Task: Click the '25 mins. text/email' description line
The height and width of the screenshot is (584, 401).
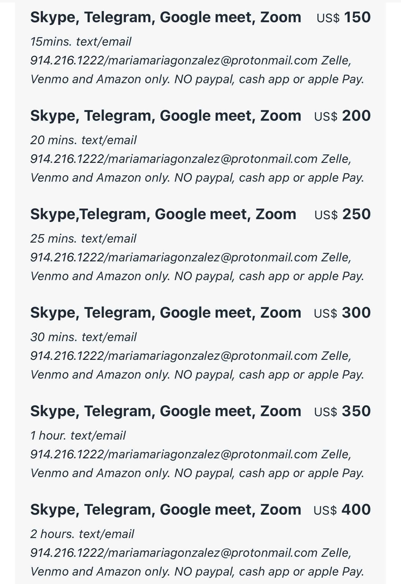Action: point(83,239)
